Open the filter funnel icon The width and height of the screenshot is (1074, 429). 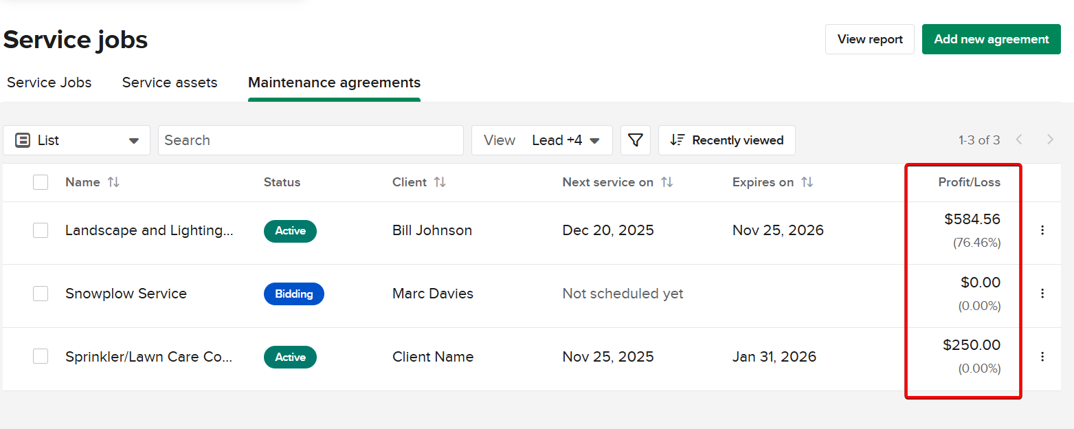tap(636, 140)
